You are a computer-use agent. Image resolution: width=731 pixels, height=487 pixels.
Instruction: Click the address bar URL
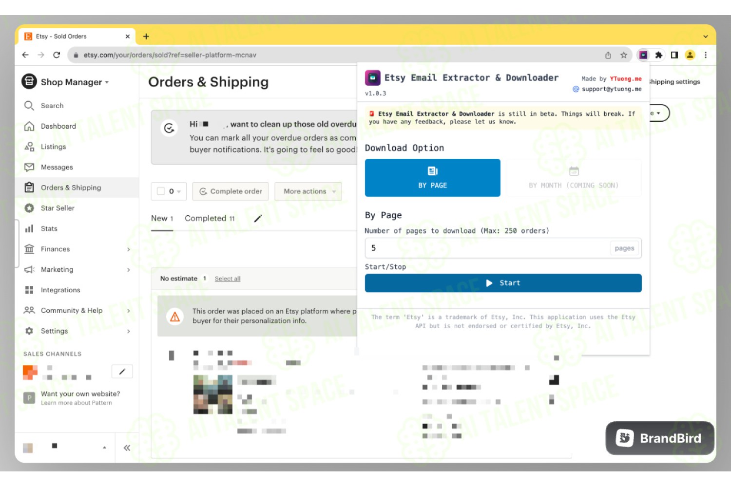tap(170, 55)
